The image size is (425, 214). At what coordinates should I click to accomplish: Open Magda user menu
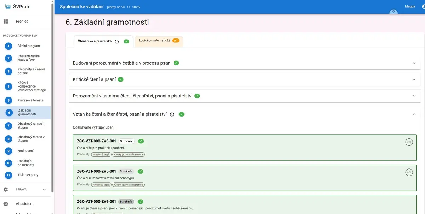[x=410, y=6]
